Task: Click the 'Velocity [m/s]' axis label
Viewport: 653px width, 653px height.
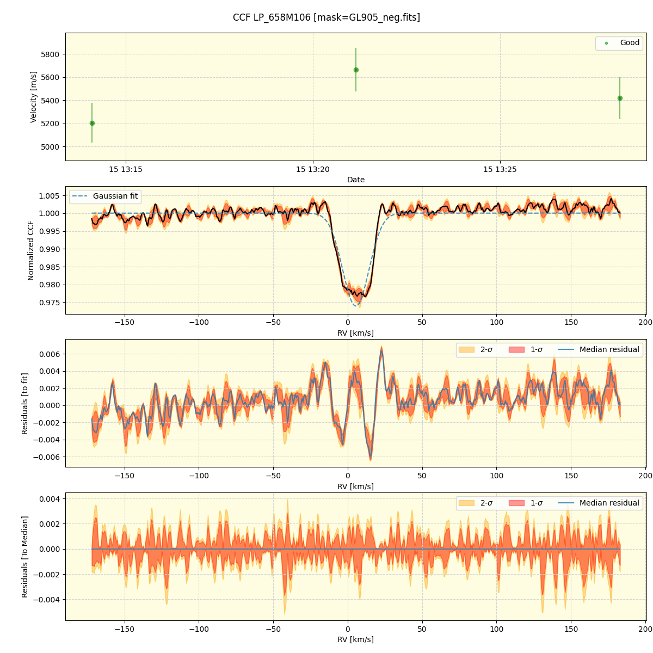Action: point(34,97)
